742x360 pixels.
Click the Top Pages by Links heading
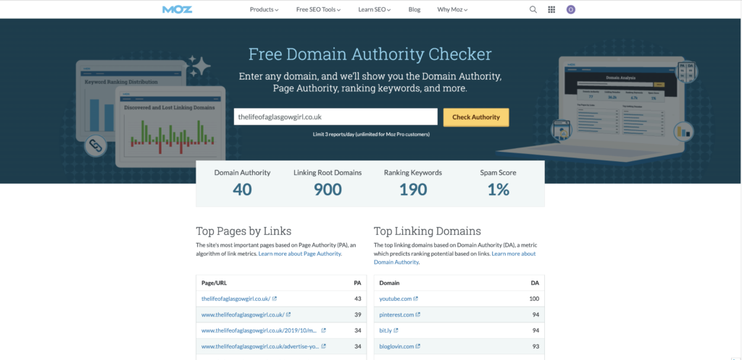[243, 231]
